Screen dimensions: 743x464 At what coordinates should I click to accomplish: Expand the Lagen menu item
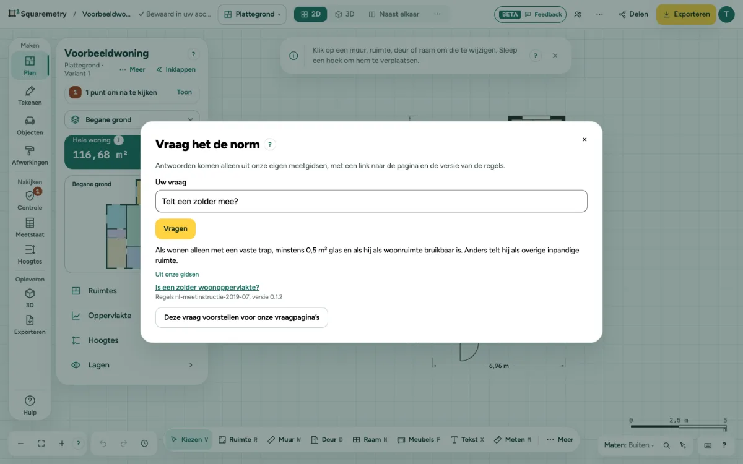tap(132, 365)
